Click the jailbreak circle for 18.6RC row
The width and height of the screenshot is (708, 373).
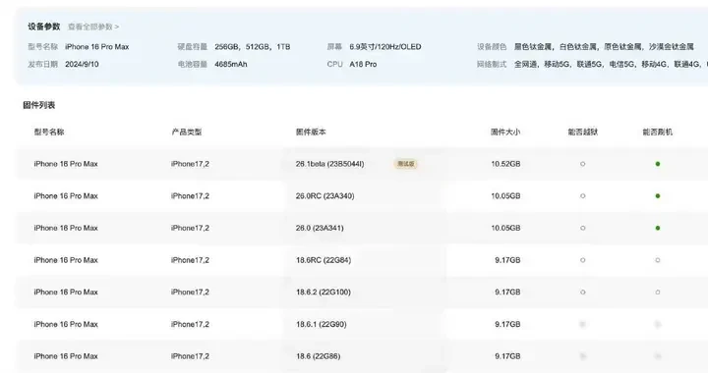pos(582,260)
